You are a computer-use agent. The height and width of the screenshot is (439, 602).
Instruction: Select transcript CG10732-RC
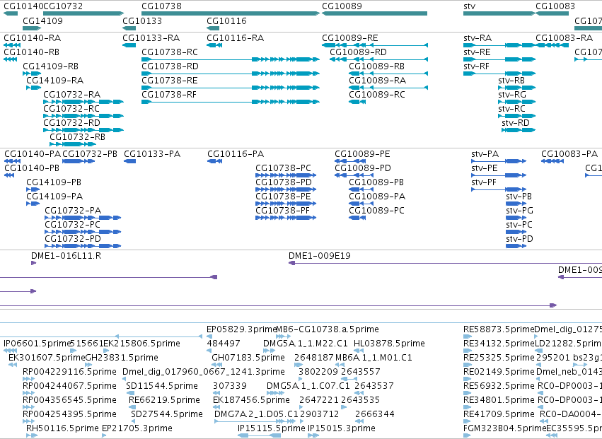coord(71,109)
